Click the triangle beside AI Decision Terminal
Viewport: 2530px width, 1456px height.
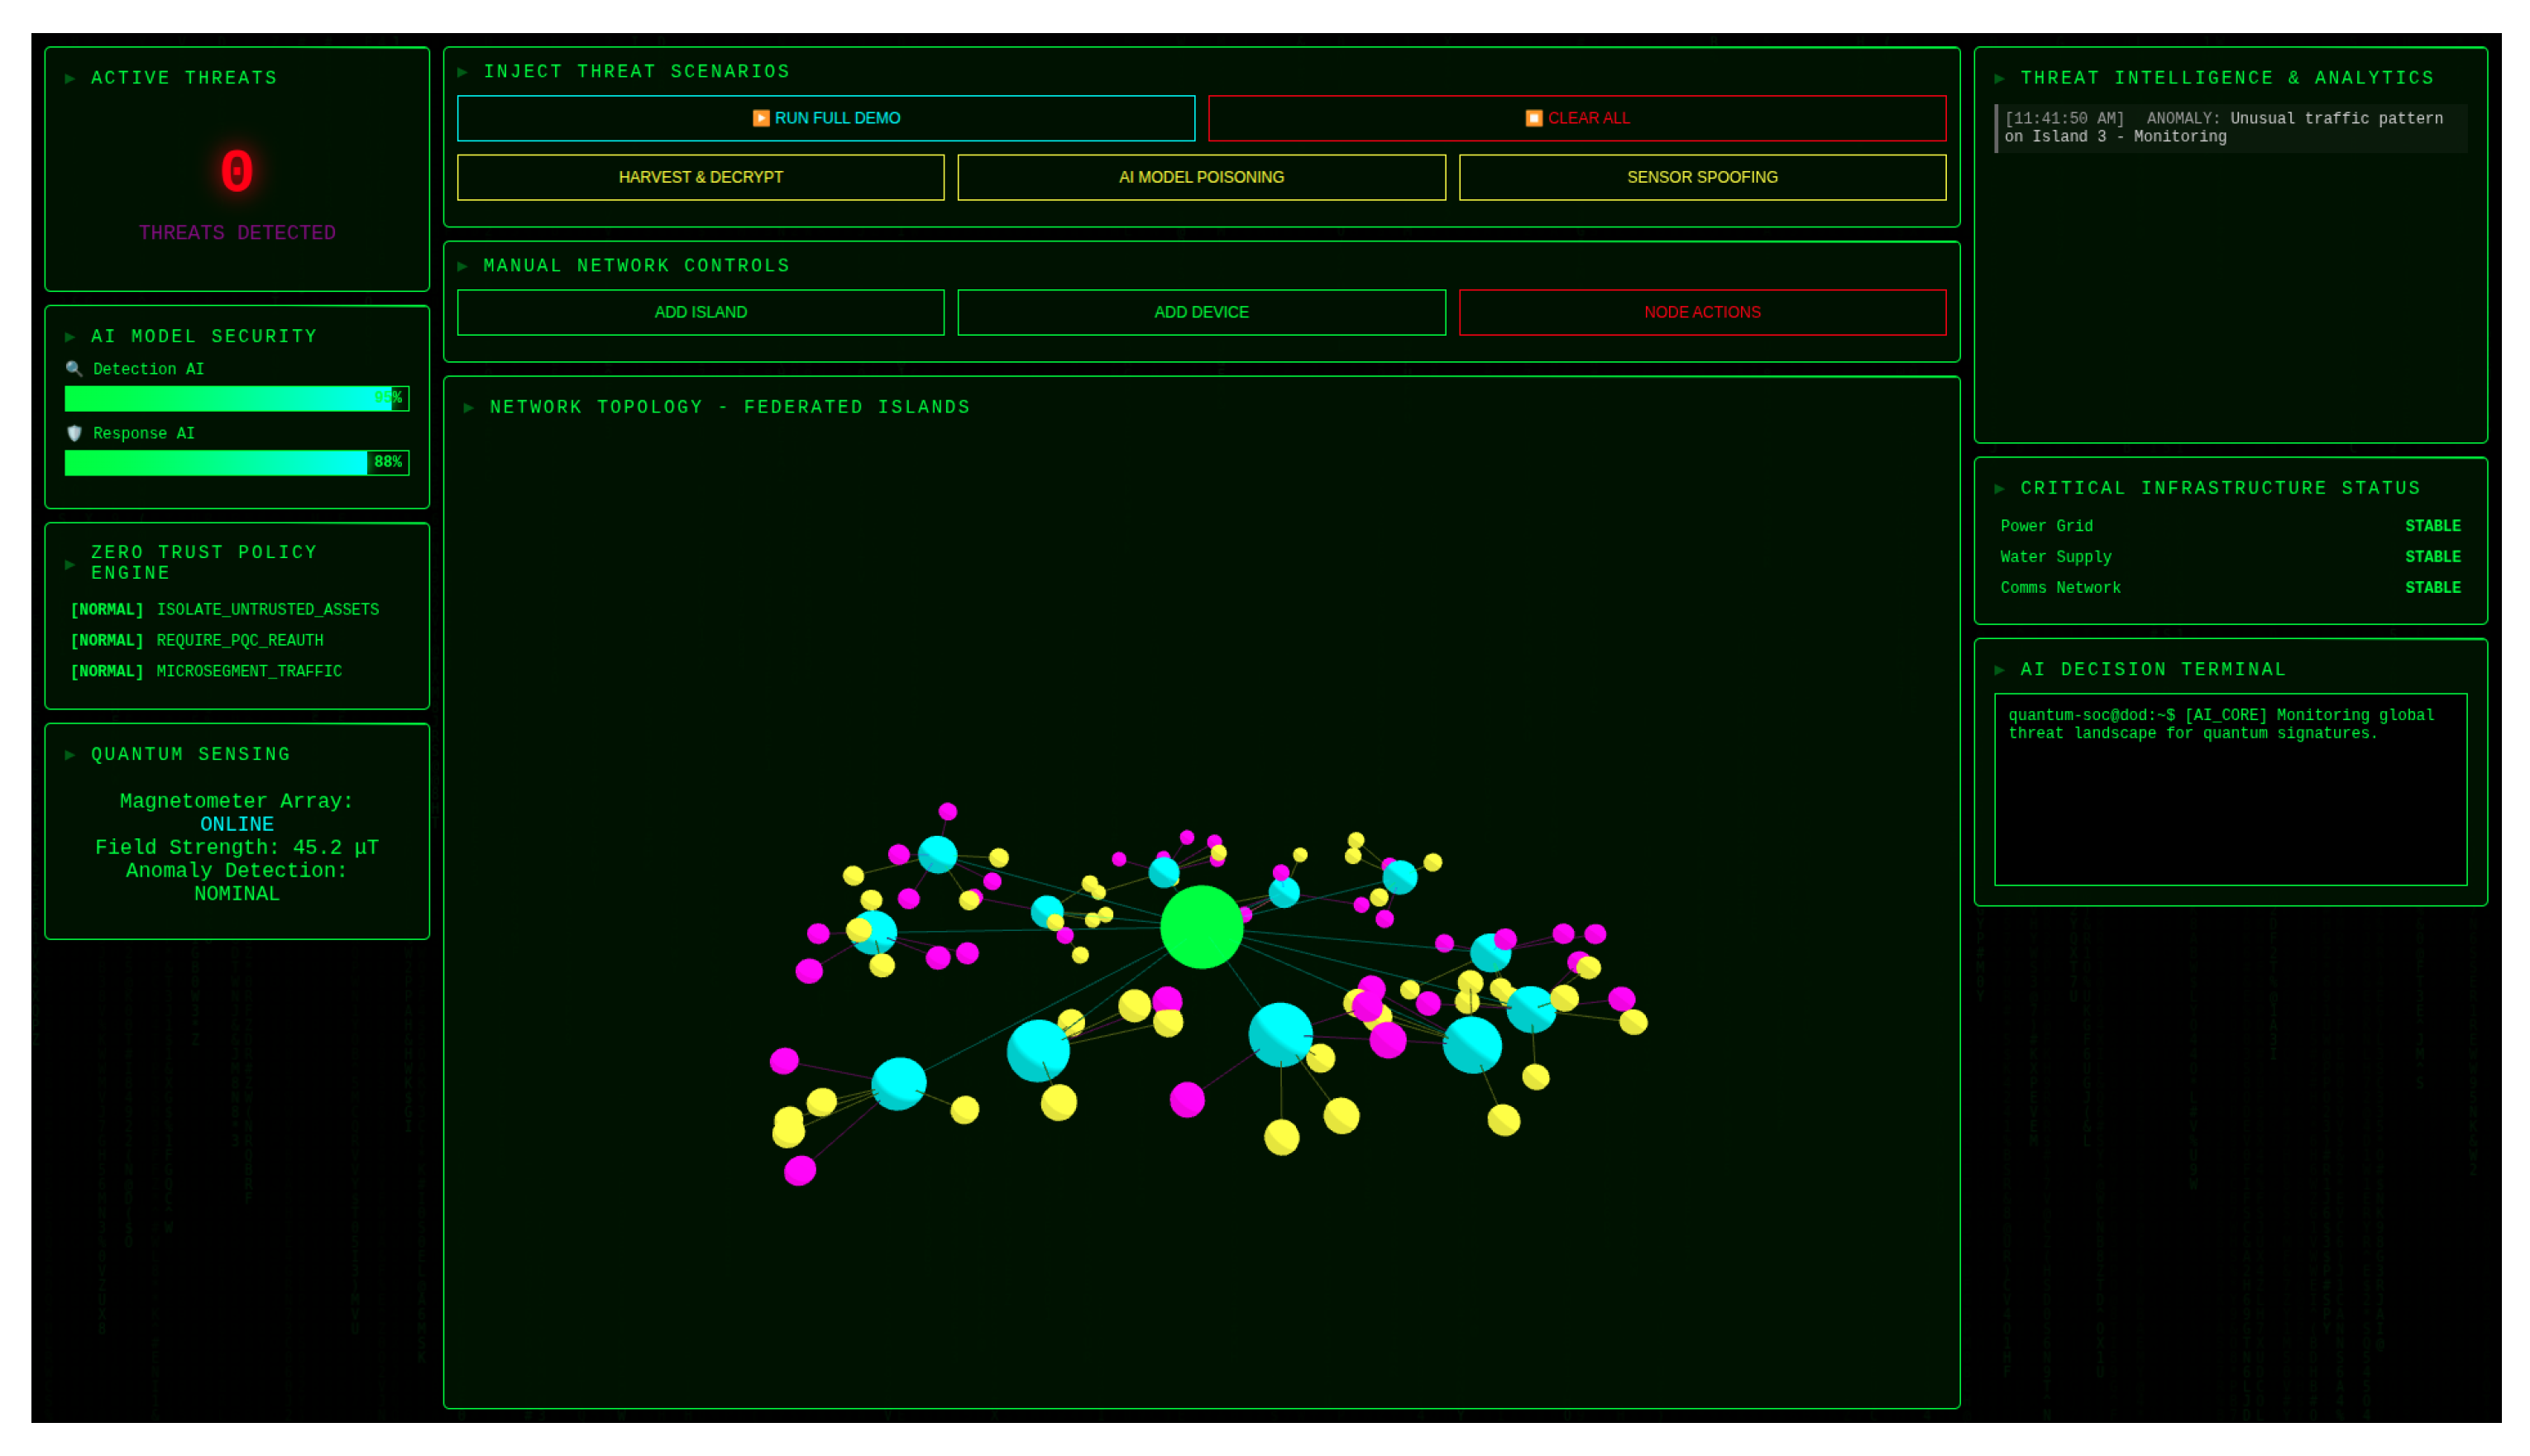[x=1999, y=670]
